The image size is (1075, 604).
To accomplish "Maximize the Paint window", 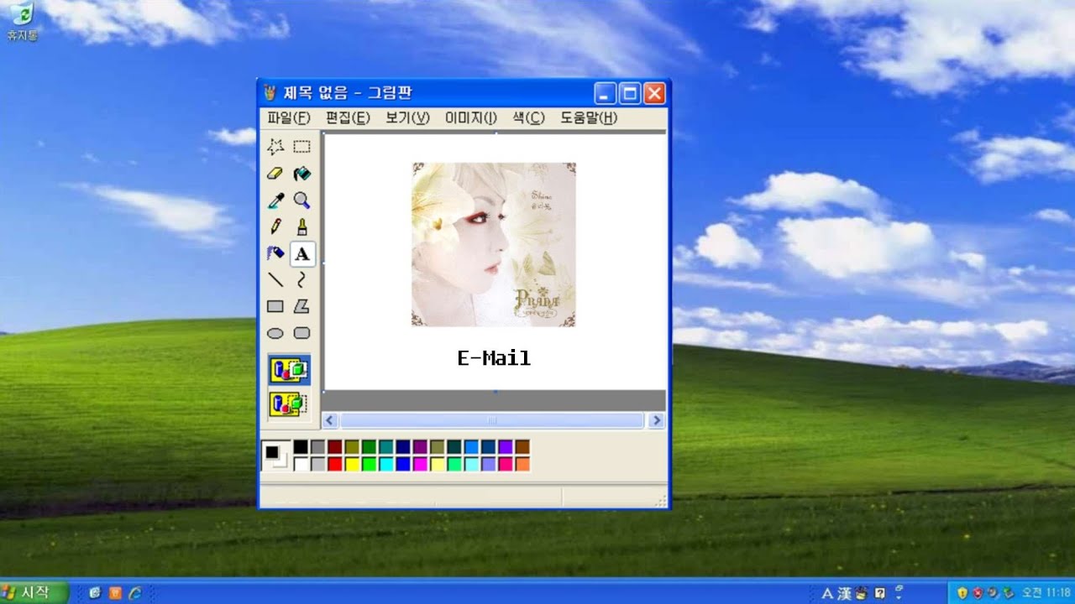I will coord(629,93).
